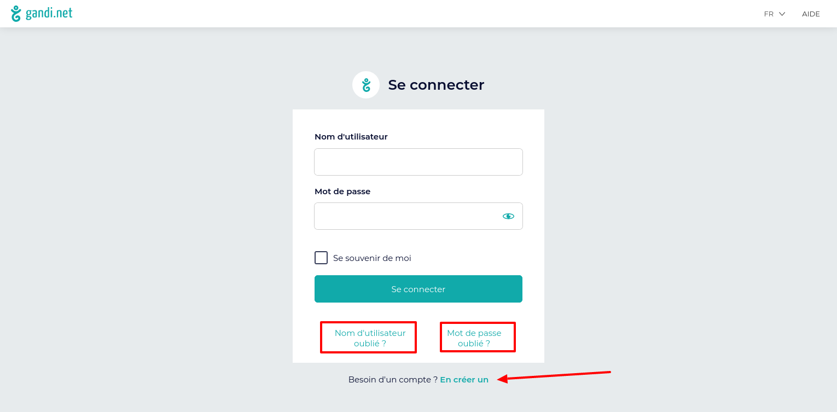Viewport: 837px width, 412px height.
Task: Follow the En créer un link
Action: click(x=464, y=380)
